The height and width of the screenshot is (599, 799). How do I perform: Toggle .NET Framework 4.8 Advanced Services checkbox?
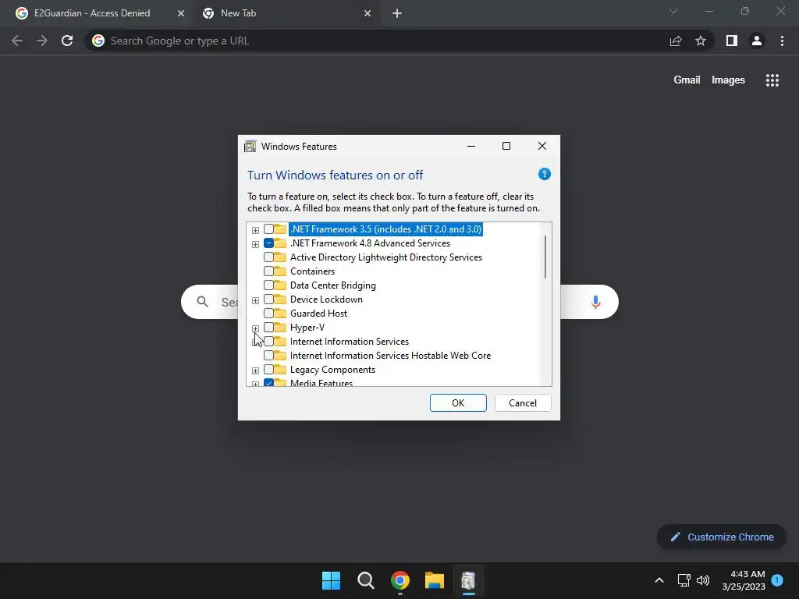tap(268, 243)
